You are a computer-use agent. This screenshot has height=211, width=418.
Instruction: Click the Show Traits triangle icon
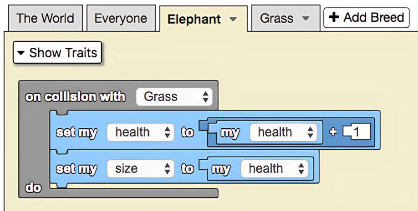pyautogui.click(x=20, y=53)
